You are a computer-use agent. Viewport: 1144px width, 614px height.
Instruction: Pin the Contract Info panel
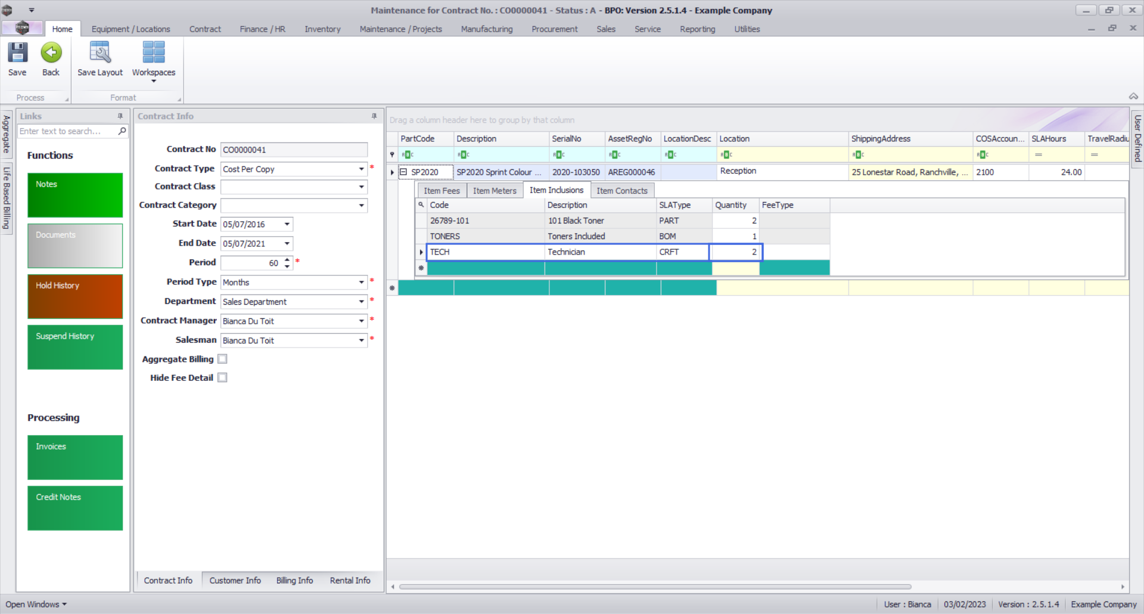(x=374, y=116)
